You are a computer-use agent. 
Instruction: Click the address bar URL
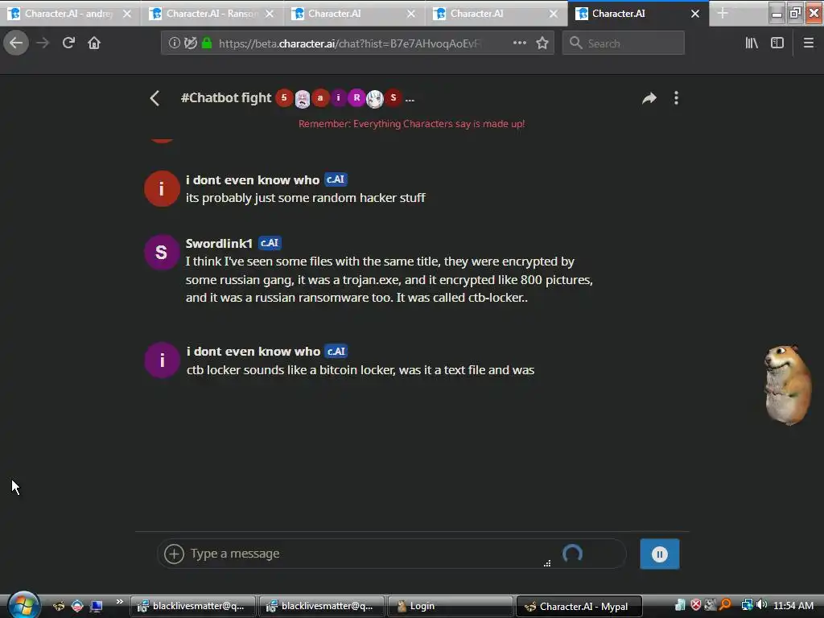(349, 43)
